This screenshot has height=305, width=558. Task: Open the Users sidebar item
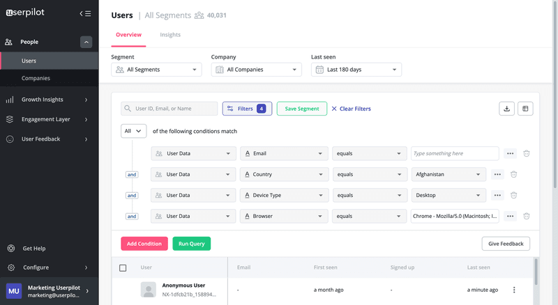click(x=49, y=61)
